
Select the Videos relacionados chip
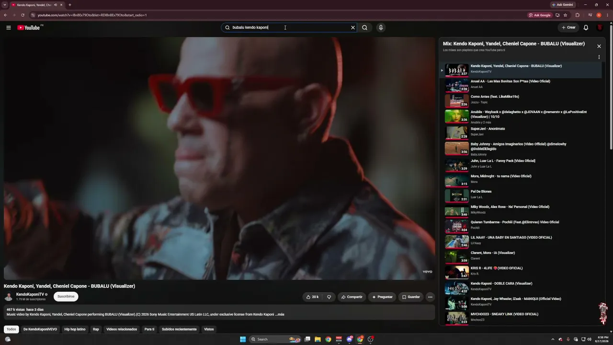[x=122, y=329]
